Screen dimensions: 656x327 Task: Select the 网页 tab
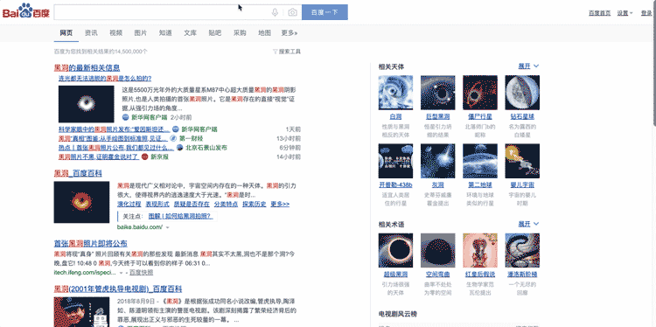coord(66,33)
